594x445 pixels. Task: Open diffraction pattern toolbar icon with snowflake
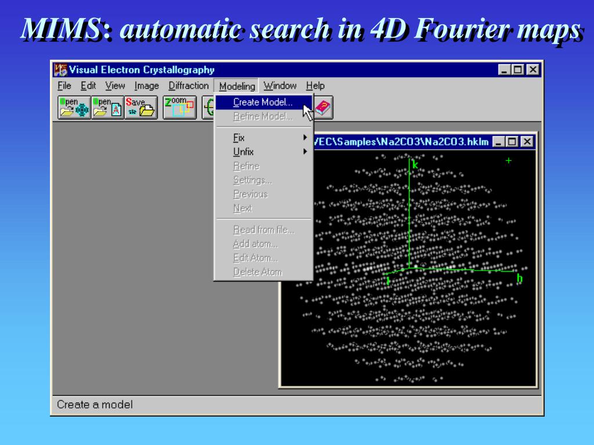(74, 107)
